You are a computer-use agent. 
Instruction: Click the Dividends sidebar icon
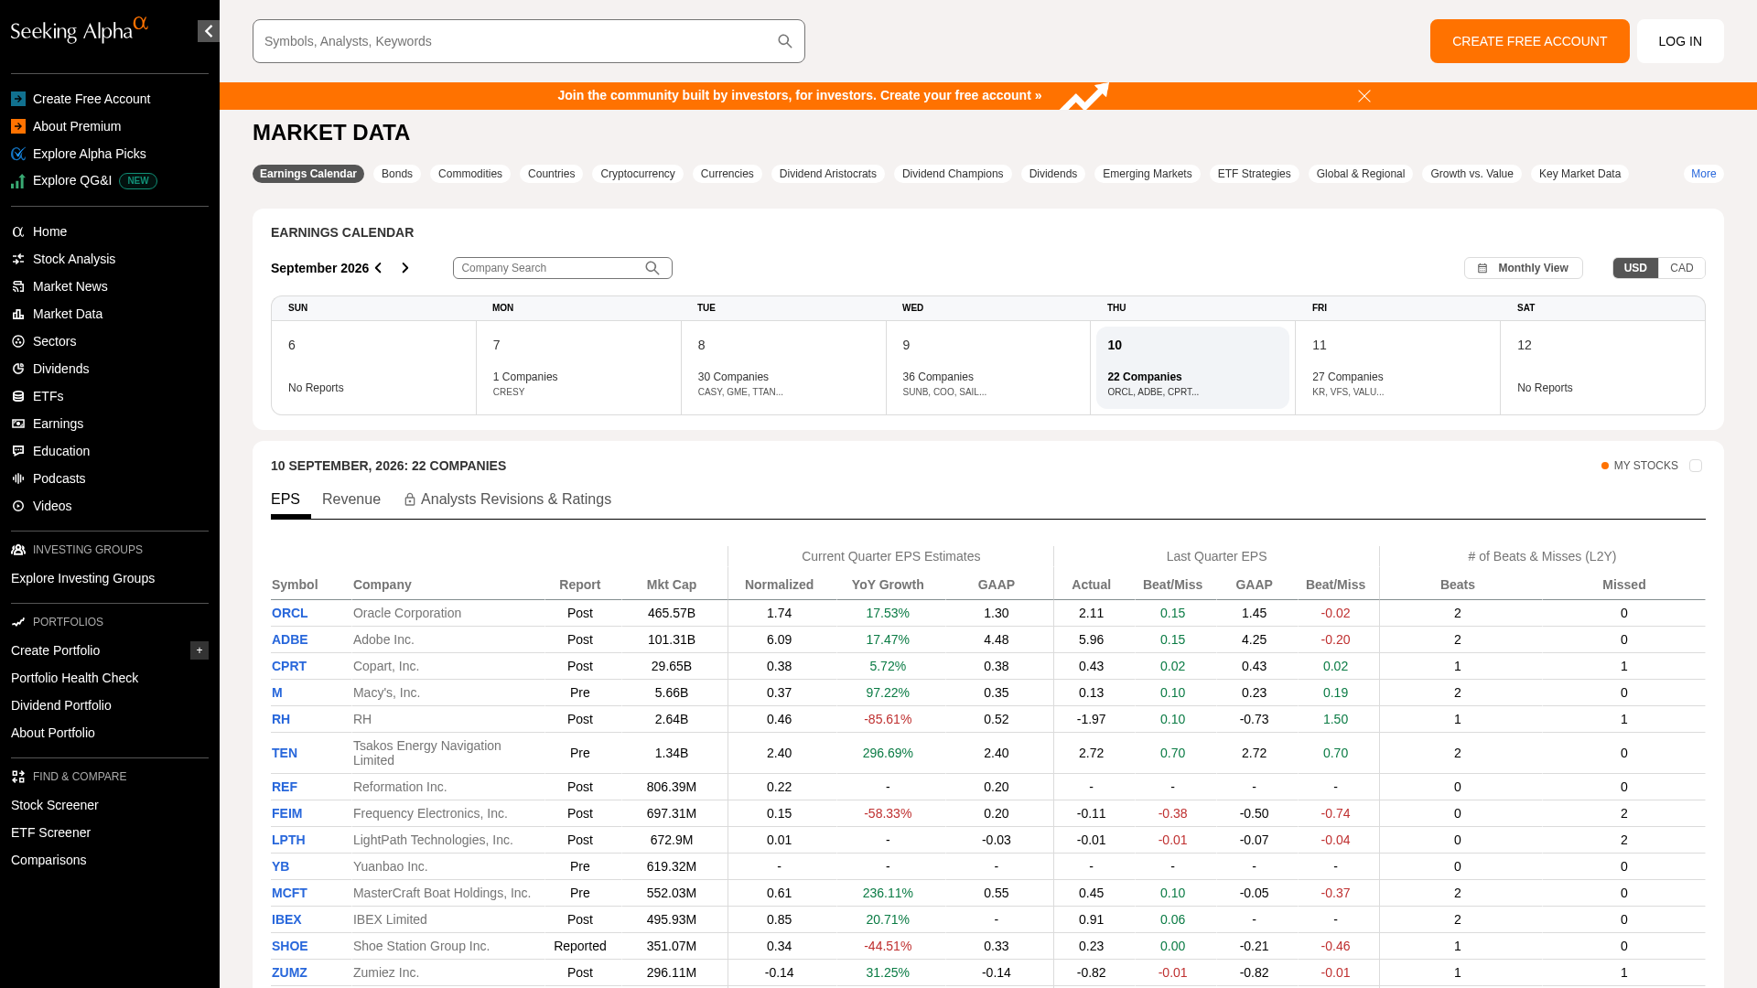(17, 369)
